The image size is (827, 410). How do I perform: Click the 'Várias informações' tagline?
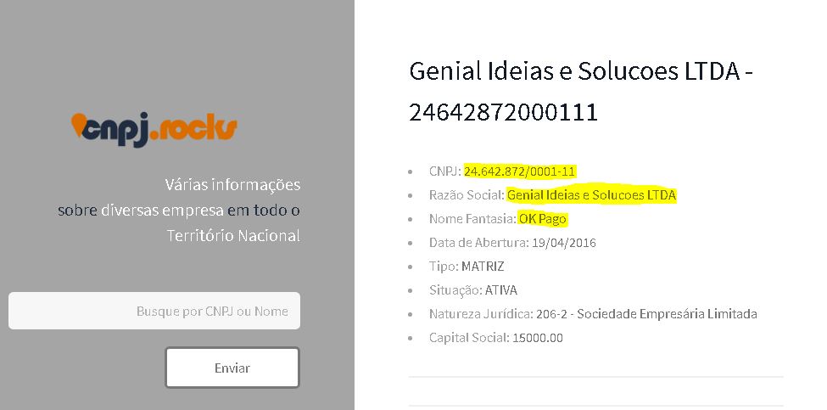pos(232,185)
